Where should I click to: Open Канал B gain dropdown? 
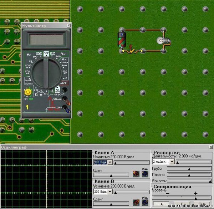[110, 192]
